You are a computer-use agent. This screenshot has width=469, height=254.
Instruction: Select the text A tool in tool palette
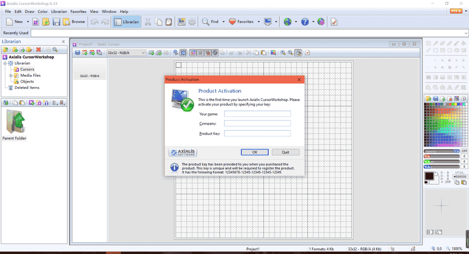[x=449, y=87]
